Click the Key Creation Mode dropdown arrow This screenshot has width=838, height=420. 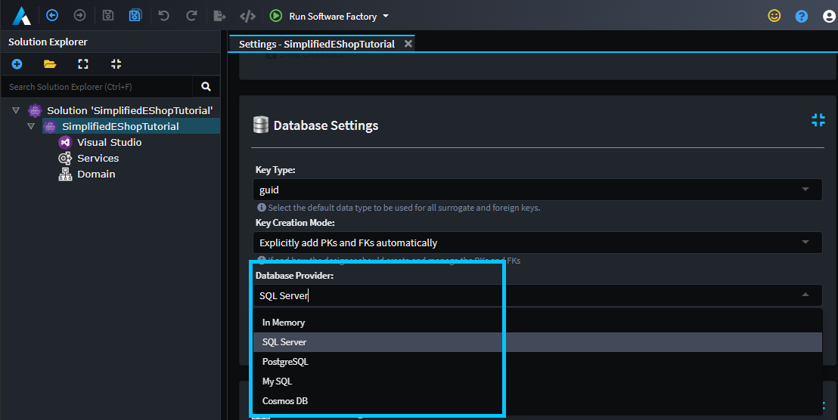(805, 242)
